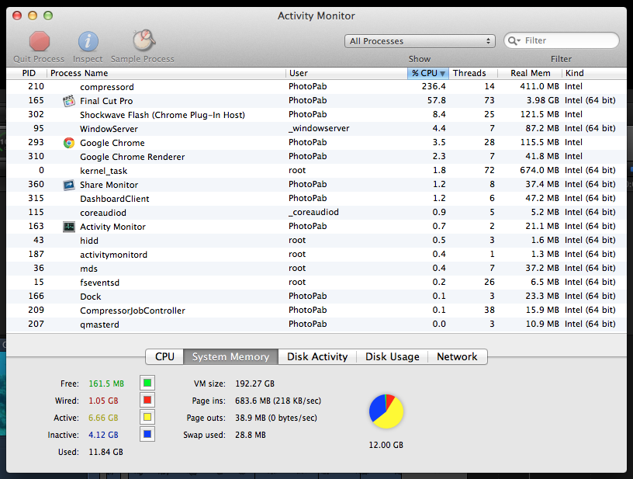
Task: Sort by Real Mem column header
Action: tap(530, 73)
